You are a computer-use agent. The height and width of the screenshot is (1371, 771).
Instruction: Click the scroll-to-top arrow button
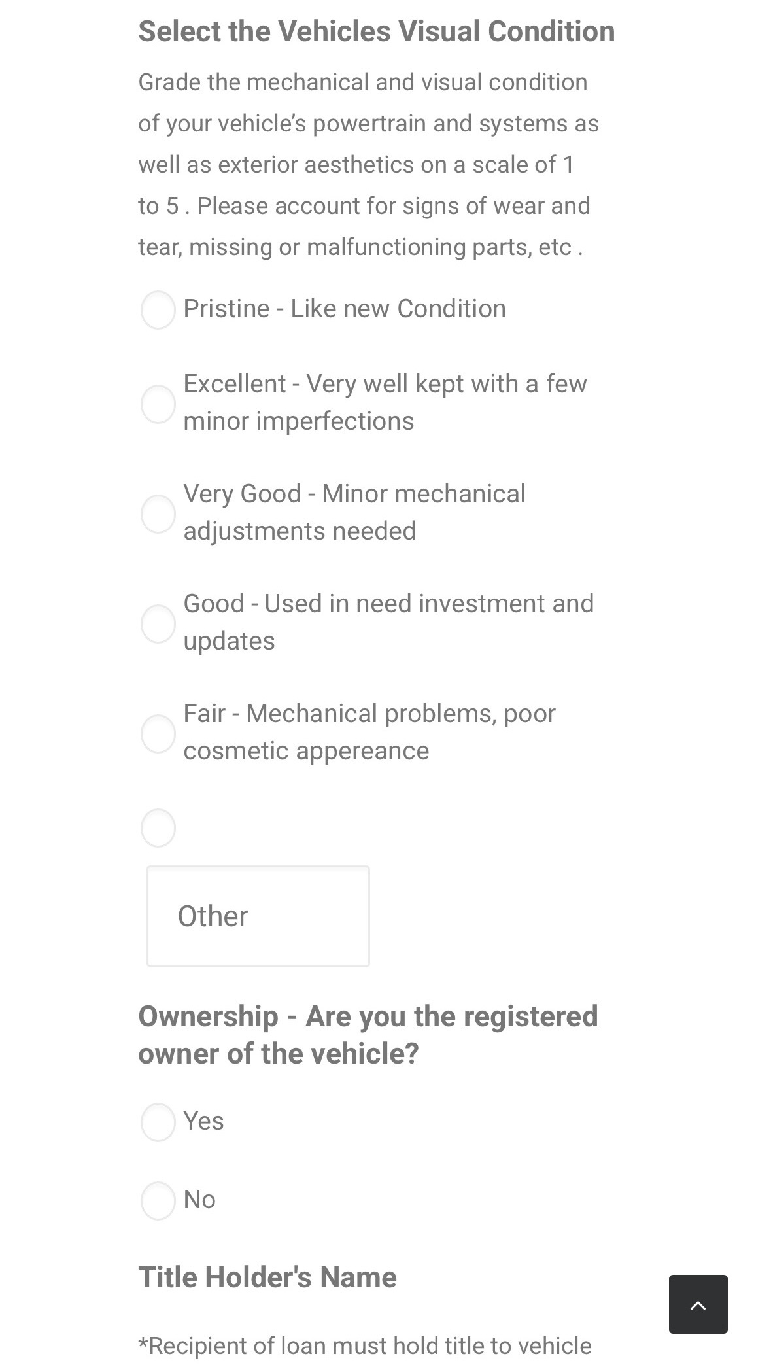coord(698,1304)
